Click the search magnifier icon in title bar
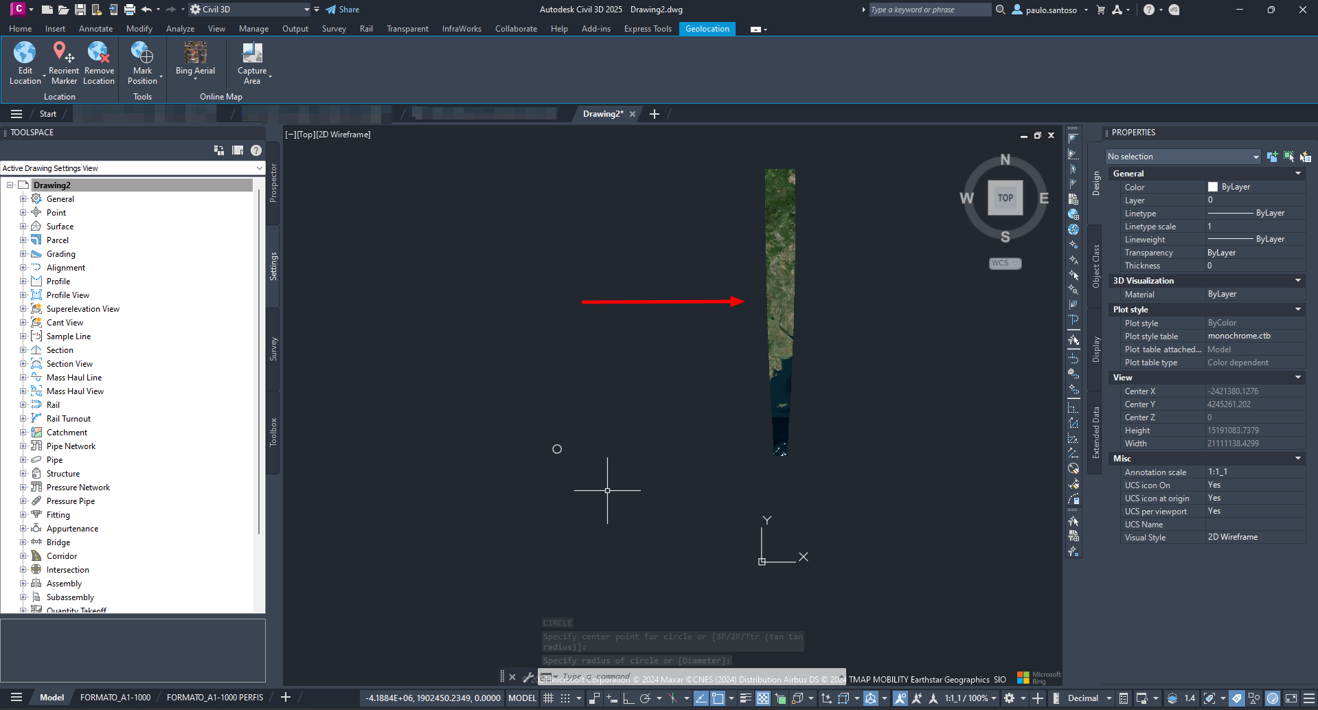 point(1001,10)
